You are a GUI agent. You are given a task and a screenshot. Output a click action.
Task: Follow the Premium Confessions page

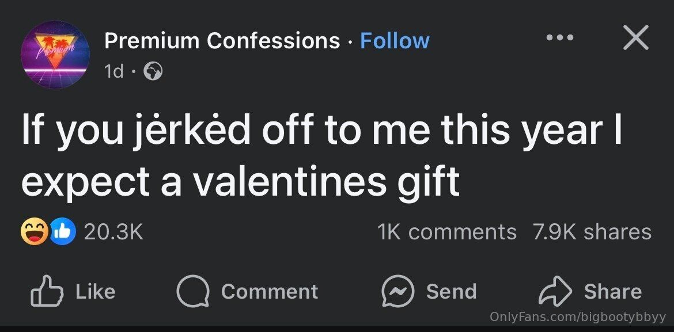[395, 41]
